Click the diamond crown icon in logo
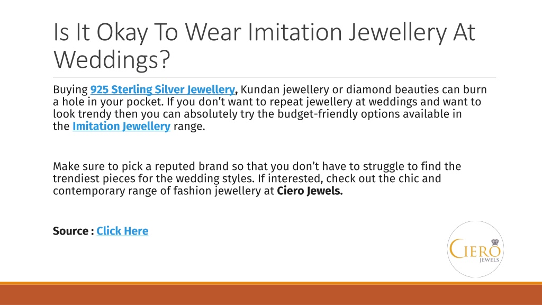 [495, 242]
